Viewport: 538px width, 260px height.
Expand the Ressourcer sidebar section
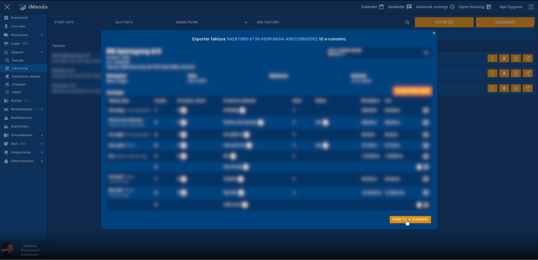click(42, 35)
